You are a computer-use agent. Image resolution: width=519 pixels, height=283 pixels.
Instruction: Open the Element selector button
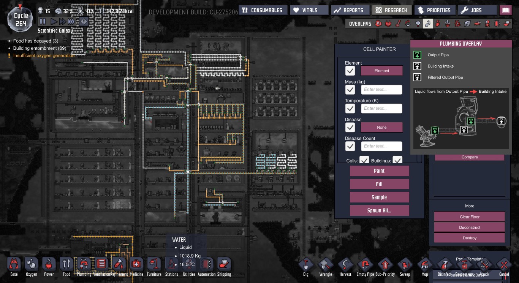(381, 71)
